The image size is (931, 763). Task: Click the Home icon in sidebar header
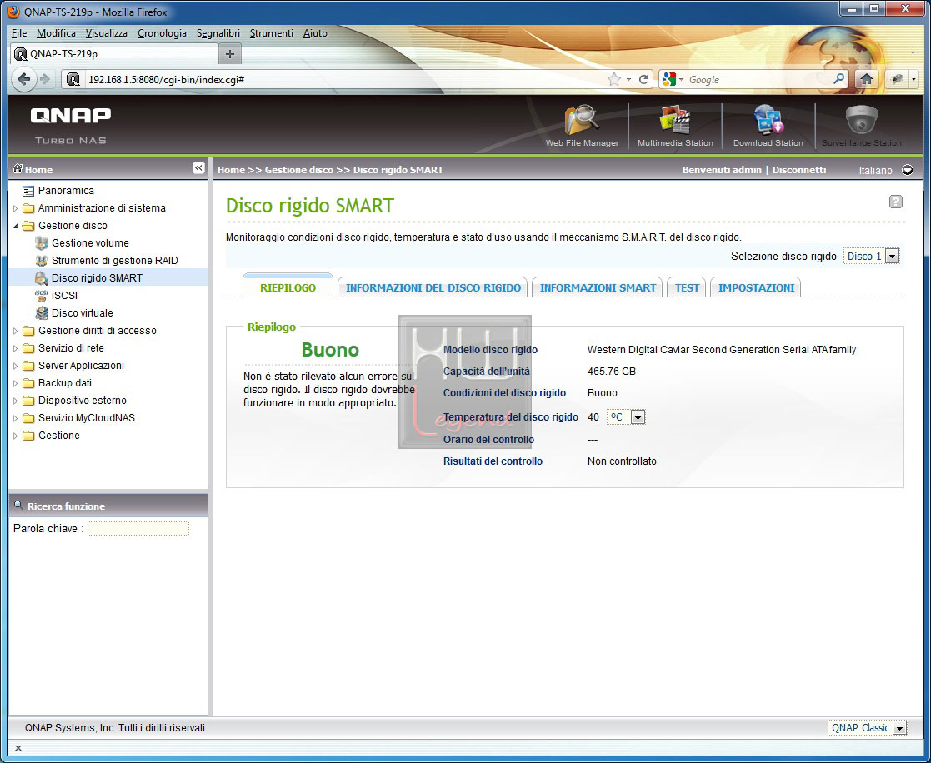pyautogui.click(x=18, y=168)
